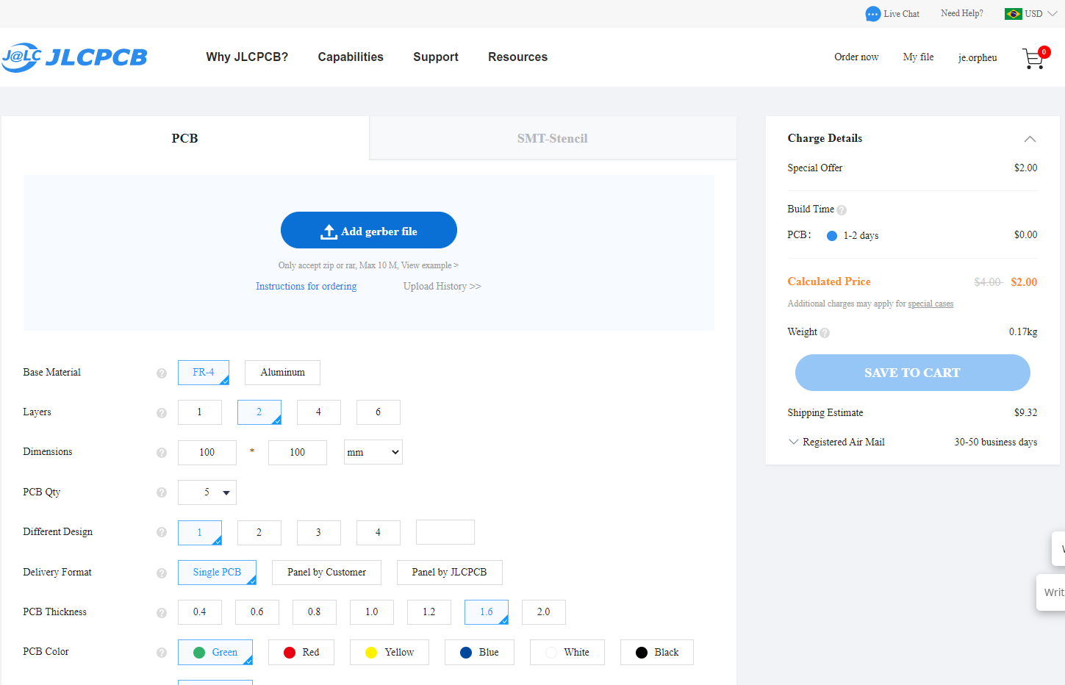Click the special cases link
Screen dimensions: 1065x685
tap(930, 304)
